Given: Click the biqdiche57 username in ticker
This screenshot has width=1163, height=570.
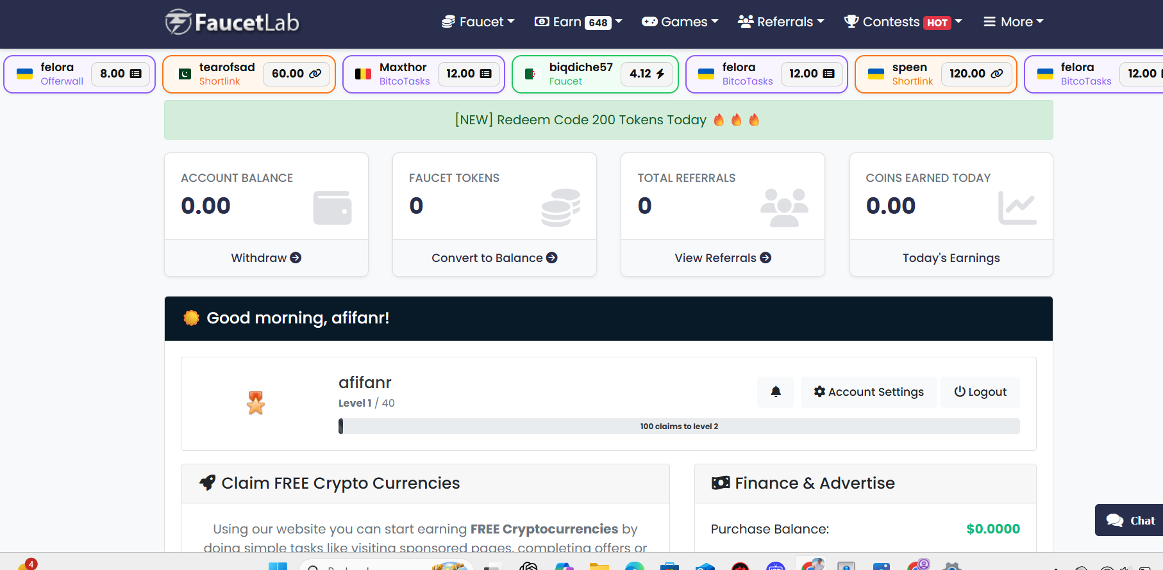Looking at the screenshot, I should click(x=581, y=67).
